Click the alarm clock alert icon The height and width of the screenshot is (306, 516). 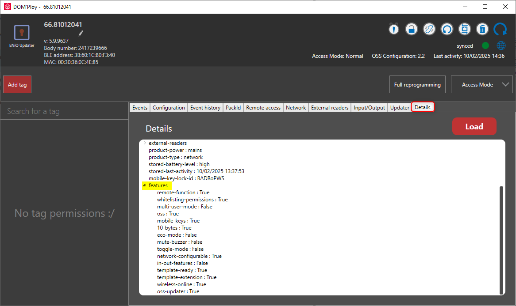coord(393,29)
